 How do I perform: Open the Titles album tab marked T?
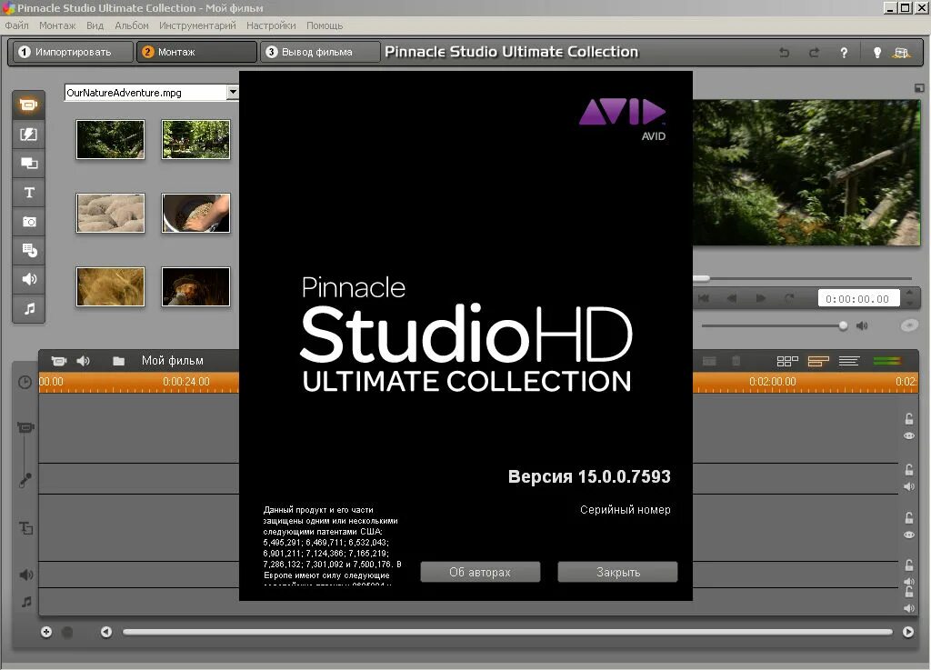point(28,193)
